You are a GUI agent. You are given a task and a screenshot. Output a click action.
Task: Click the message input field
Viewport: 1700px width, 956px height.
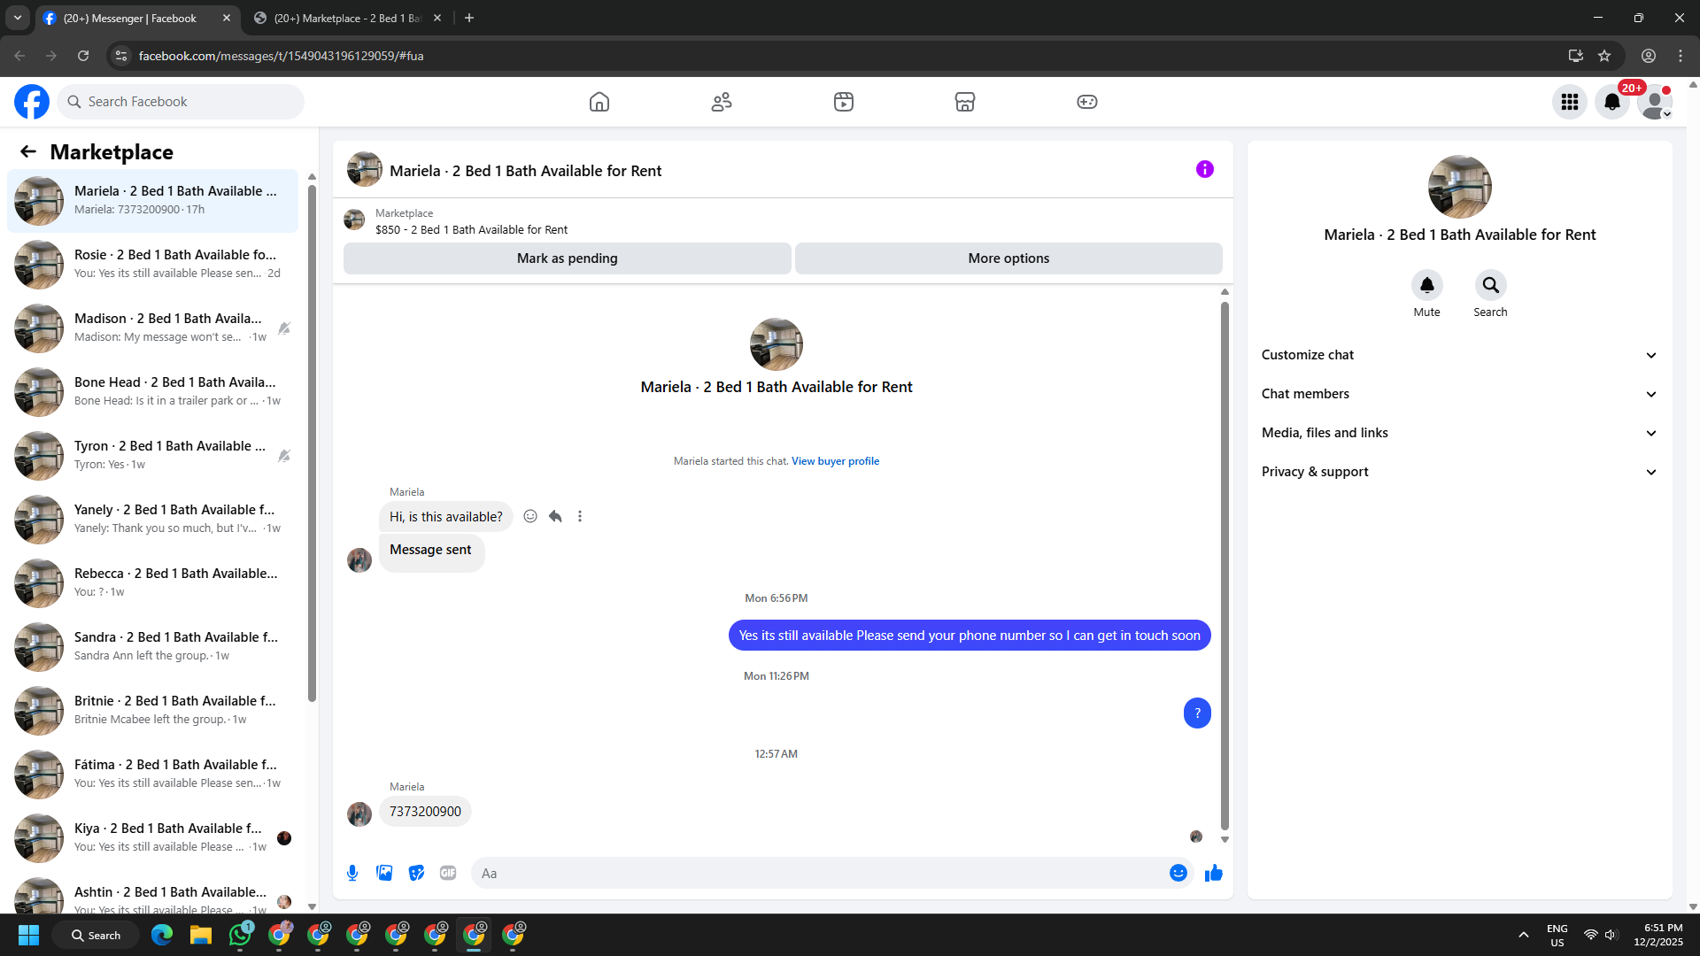tap(819, 873)
